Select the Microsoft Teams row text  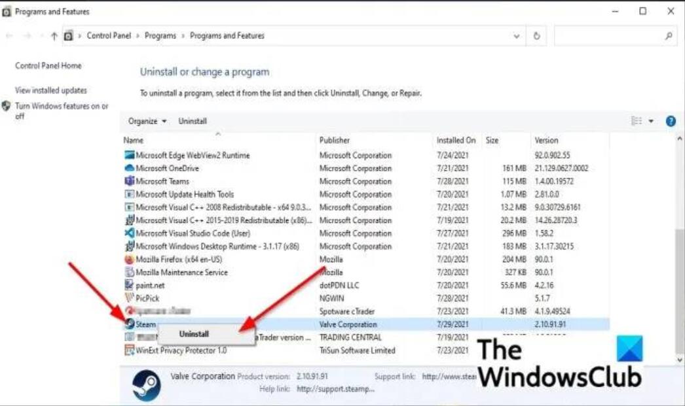click(x=162, y=181)
